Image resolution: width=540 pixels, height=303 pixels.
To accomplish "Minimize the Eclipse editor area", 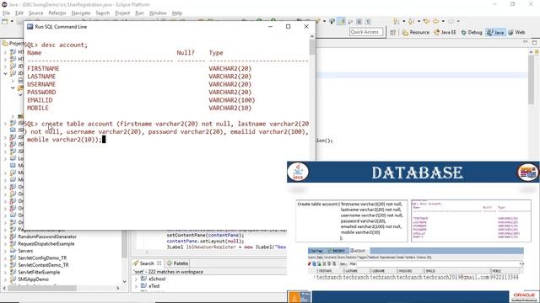I will 525,42.
